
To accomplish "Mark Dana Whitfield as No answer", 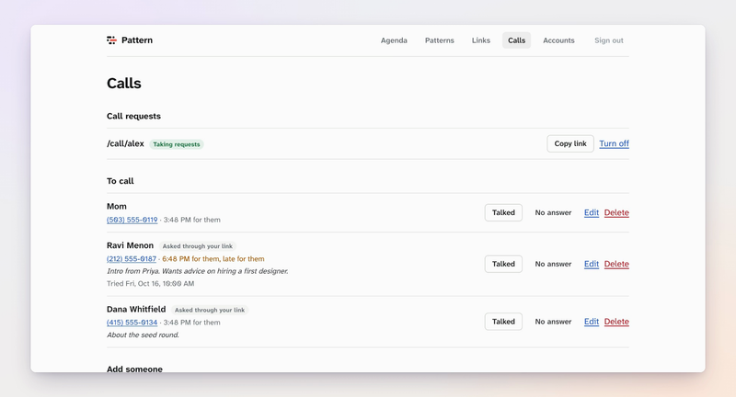I will (553, 322).
